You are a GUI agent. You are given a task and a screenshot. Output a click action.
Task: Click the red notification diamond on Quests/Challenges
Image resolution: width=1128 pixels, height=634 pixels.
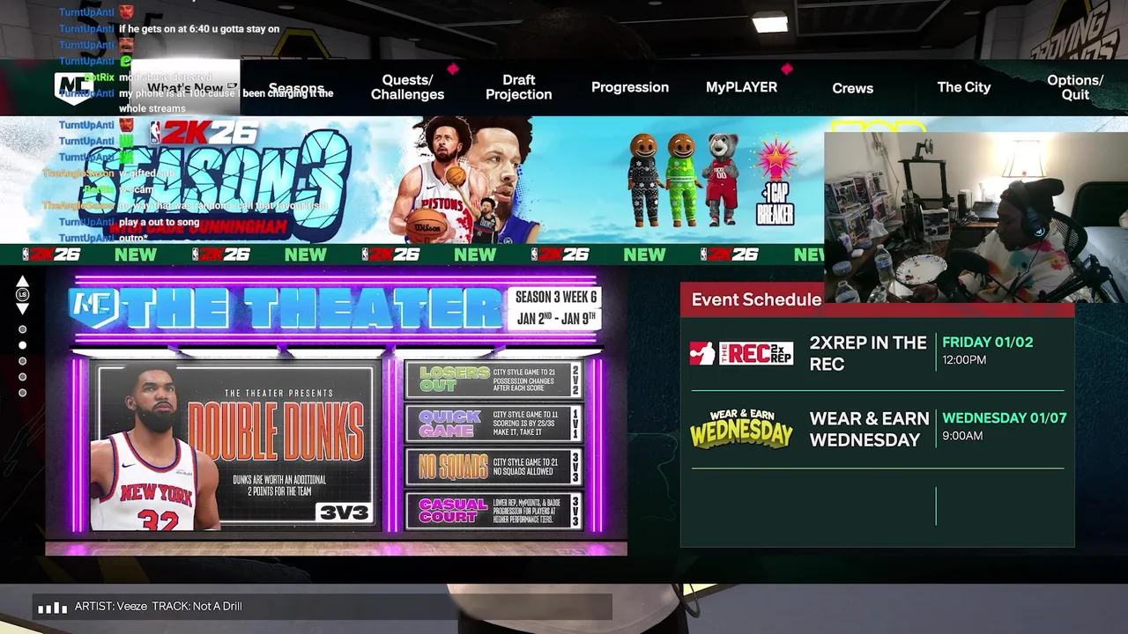click(x=453, y=69)
